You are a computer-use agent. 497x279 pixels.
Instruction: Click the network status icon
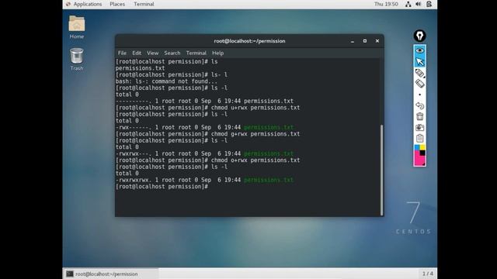[408, 4]
